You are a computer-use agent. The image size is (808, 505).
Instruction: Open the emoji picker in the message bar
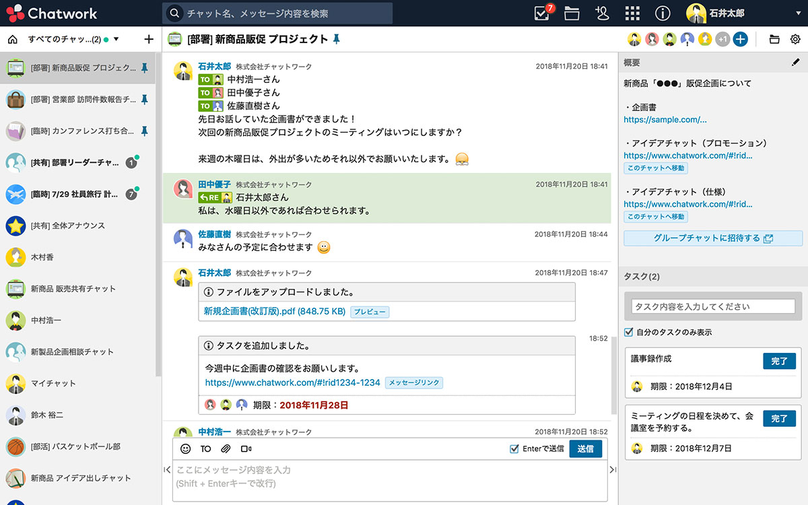click(184, 448)
